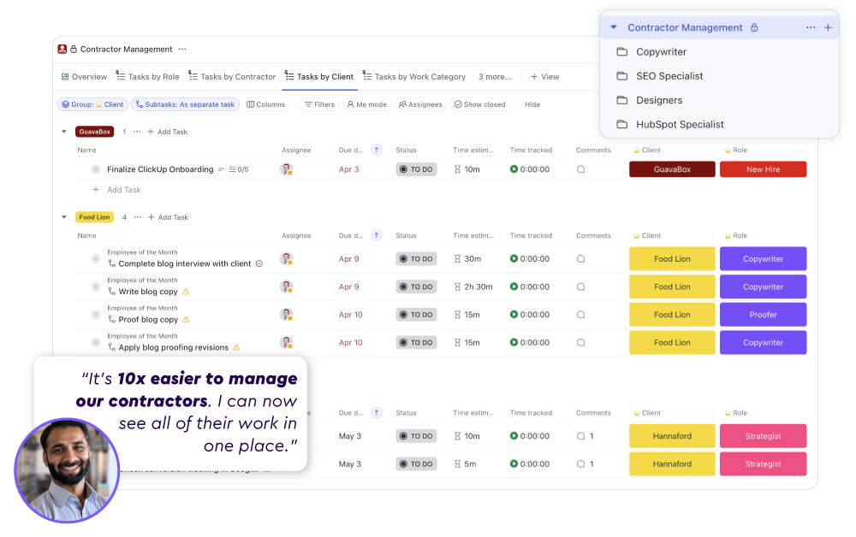The image size is (856, 537).
Task: Open TO DO status for Proof blog copy
Action: 416,315
